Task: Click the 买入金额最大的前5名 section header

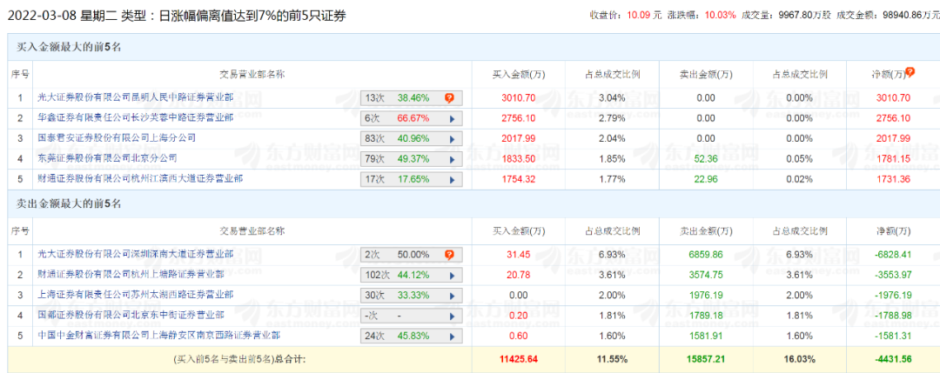Action: (67, 46)
